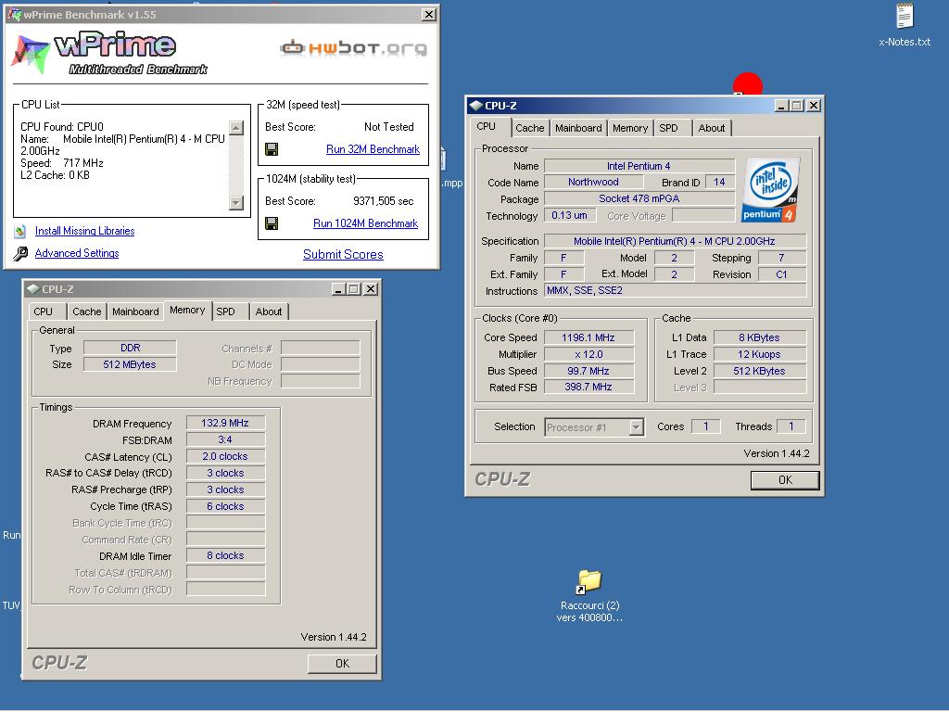Click the HWBot.org logo in wPrime
949x712 pixels.
tap(353, 47)
